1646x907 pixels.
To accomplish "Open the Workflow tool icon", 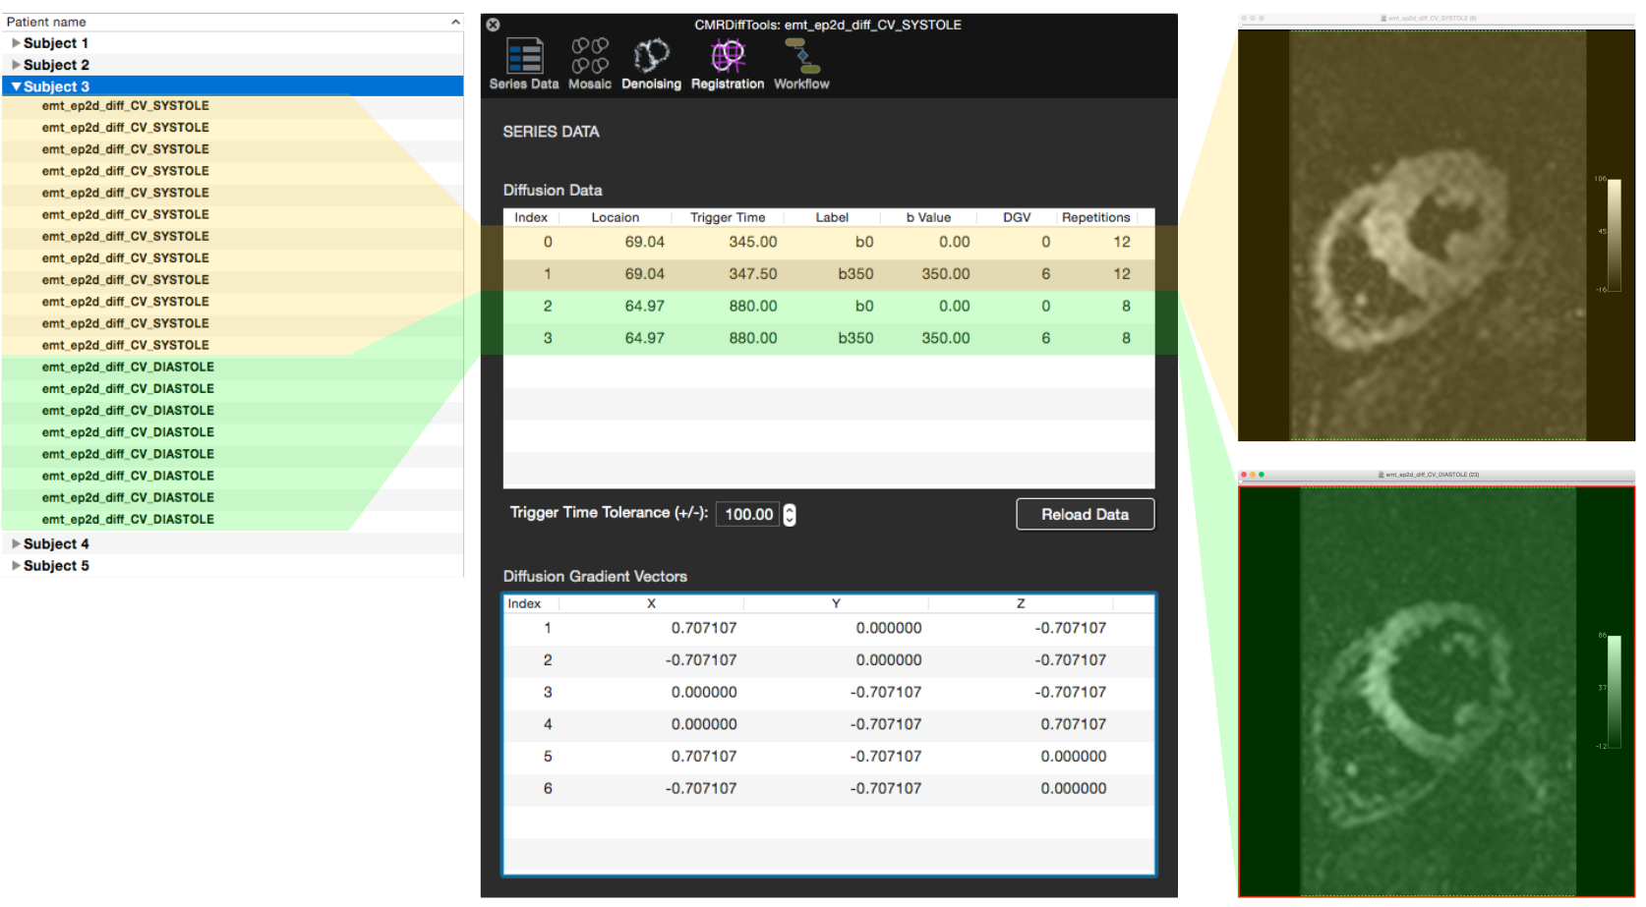I will point(801,63).
